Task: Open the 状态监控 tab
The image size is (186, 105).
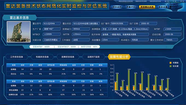Action: pyautogui.click(x=117, y=7)
